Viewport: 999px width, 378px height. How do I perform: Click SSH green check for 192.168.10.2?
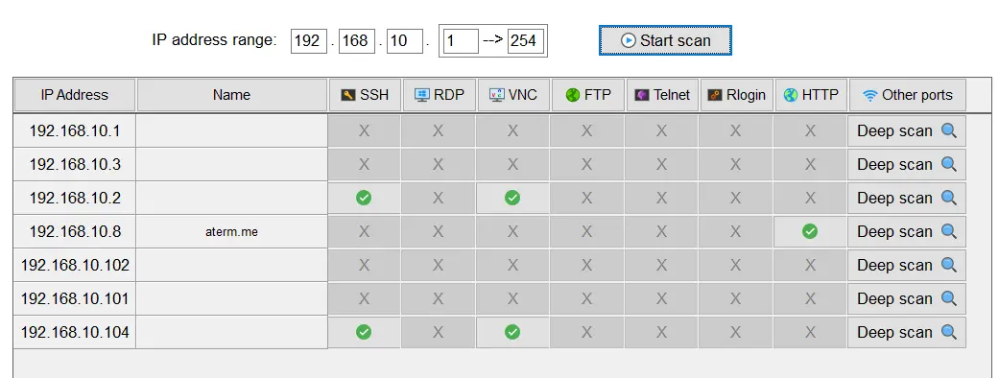point(364,198)
